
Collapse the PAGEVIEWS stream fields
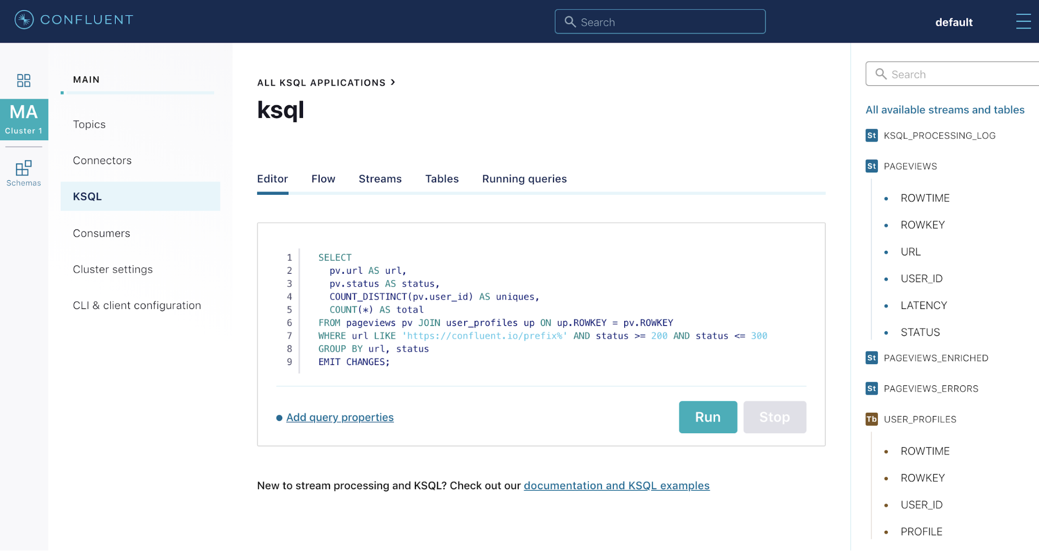tap(910, 166)
